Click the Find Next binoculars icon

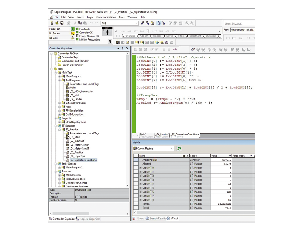[148, 23]
